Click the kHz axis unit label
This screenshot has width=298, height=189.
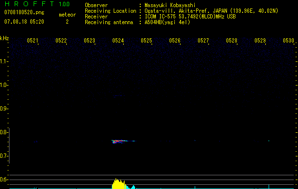pyautogui.click(x=4, y=38)
